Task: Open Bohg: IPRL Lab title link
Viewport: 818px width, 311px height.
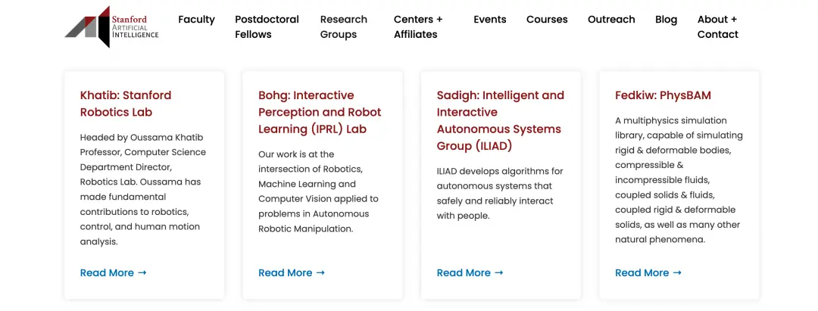Action: coord(320,112)
